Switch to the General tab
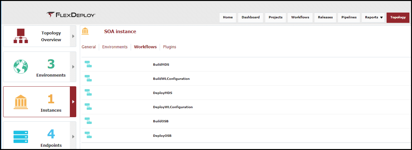Screen dimensions: 412x150 click(x=89, y=47)
